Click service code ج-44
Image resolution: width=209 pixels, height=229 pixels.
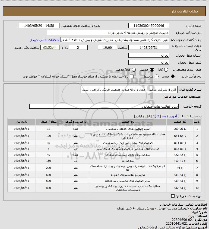click(x=180, y=168)
